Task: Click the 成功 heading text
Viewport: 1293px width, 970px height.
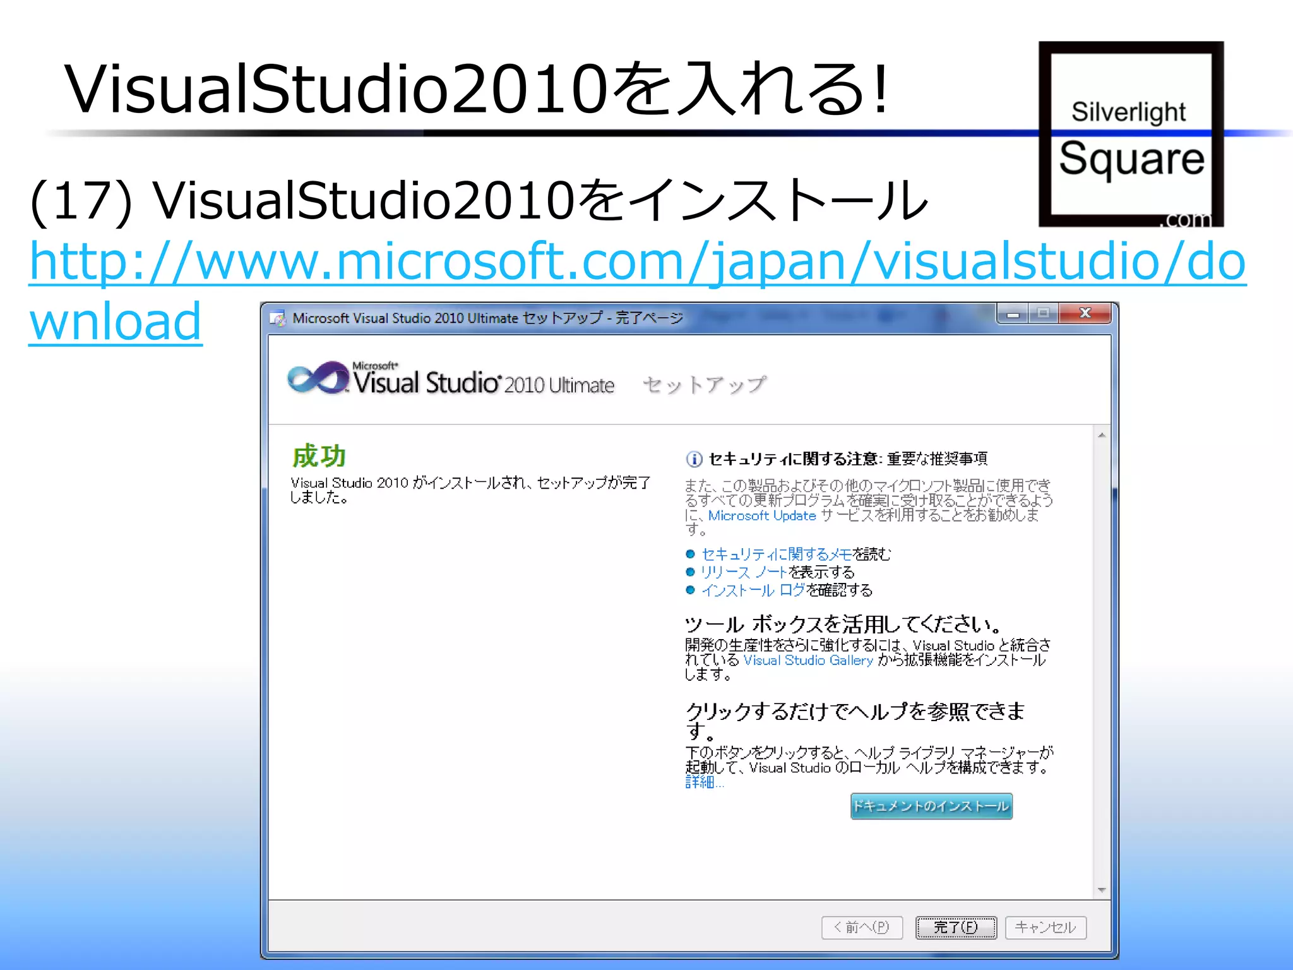Action: point(319,456)
